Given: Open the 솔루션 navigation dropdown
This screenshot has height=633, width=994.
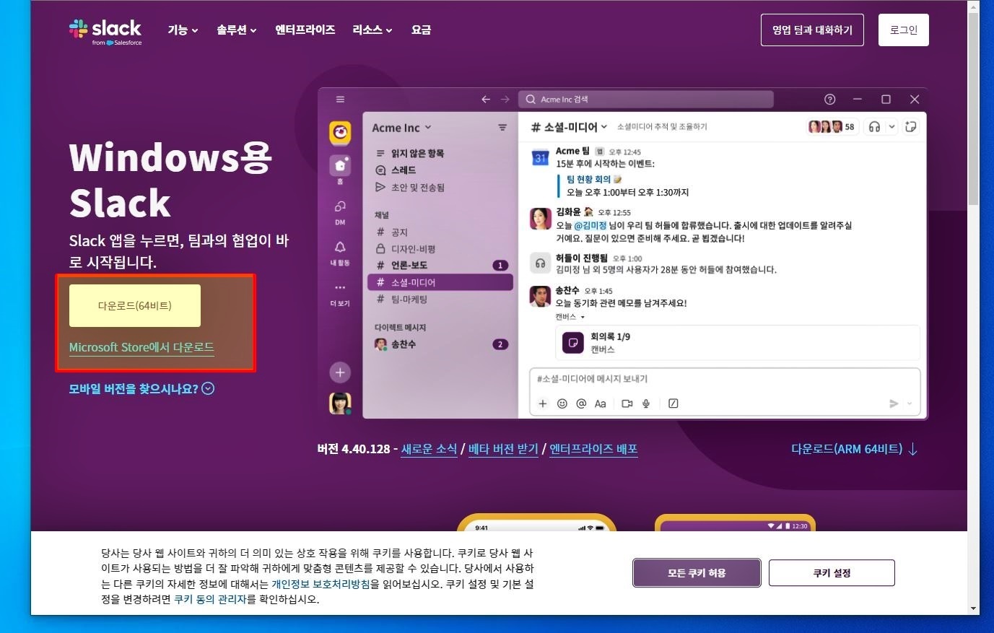Looking at the screenshot, I should tap(236, 30).
